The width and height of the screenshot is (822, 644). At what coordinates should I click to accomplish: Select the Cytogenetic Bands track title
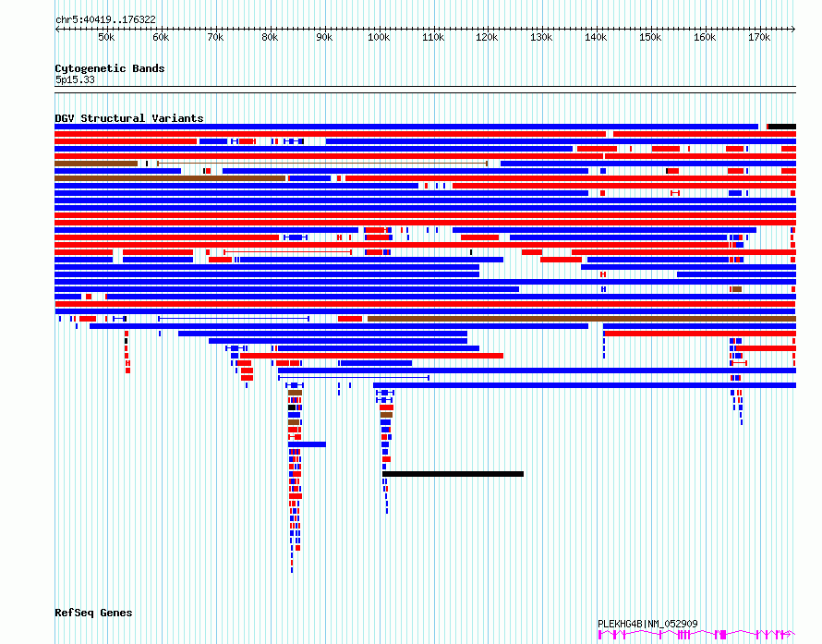pyautogui.click(x=110, y=68)
